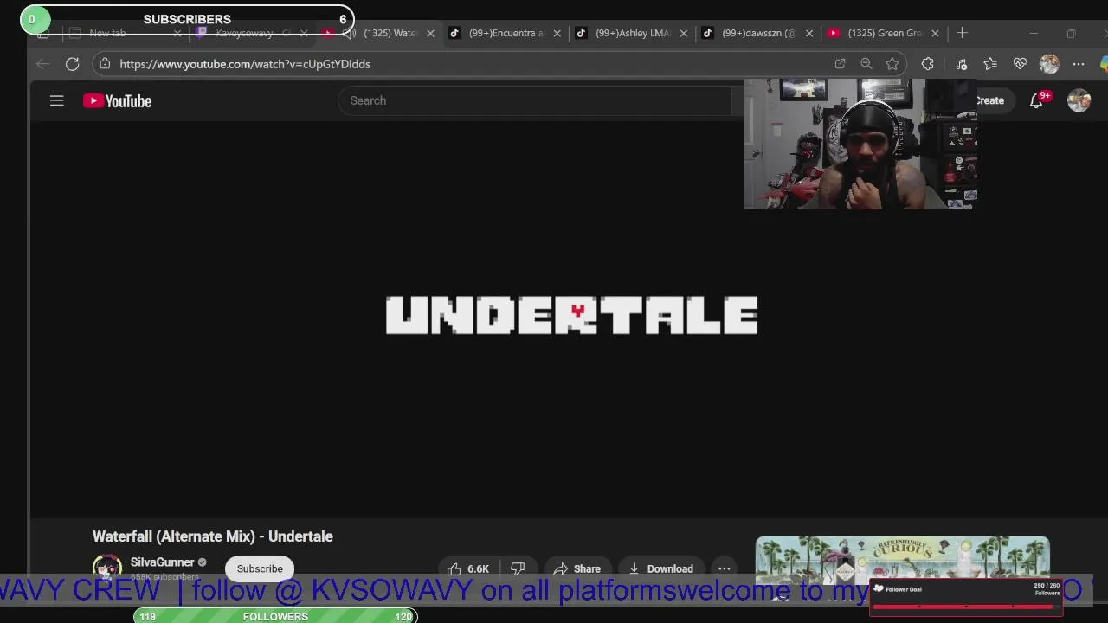Switch to the (1325) Green Gre tab
The width and height of the screenshot is (1108, 623).
pyautogui.click(x=885, y=33)
